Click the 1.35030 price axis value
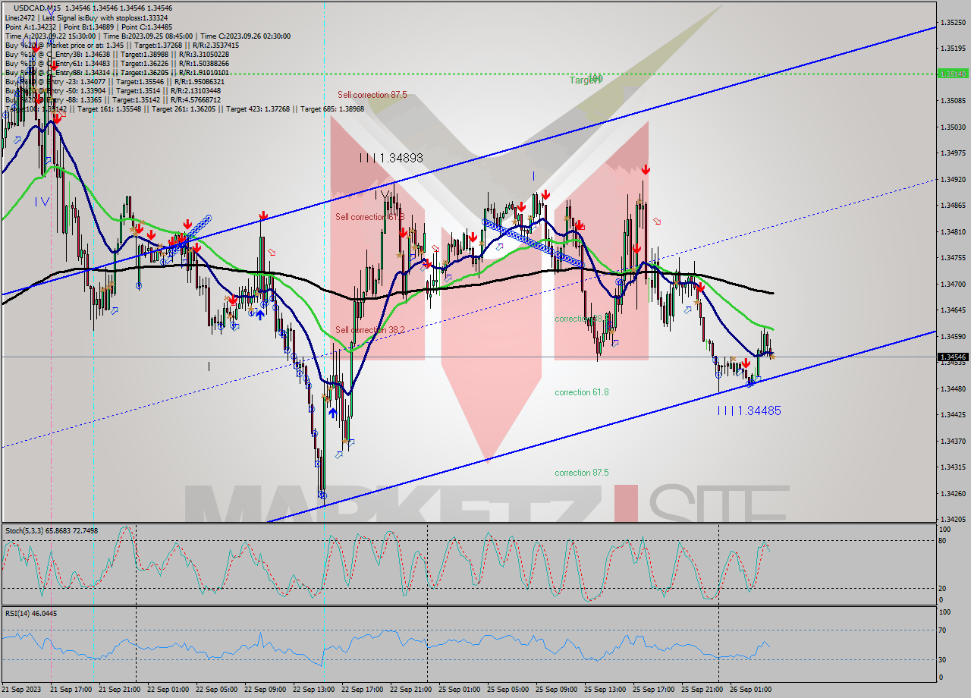The height and width of the screenshot is (698, 971). click(x=952, y=127)
